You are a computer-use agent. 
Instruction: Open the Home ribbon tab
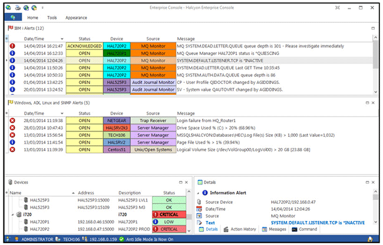click(x=32, y=18)
